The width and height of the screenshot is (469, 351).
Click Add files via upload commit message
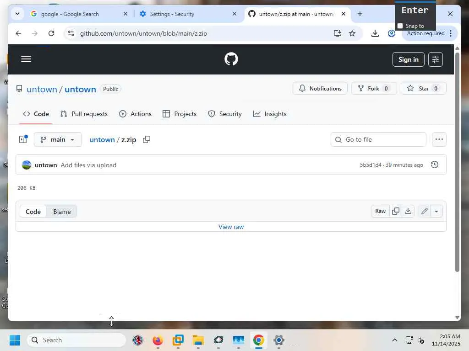[x=88, y=165]
